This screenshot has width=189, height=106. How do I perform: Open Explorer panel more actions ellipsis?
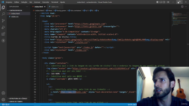27,6
